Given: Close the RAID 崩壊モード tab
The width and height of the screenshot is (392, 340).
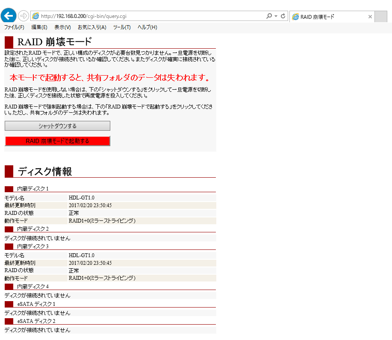Looking at the screenshot, I should tap(369, 17).
